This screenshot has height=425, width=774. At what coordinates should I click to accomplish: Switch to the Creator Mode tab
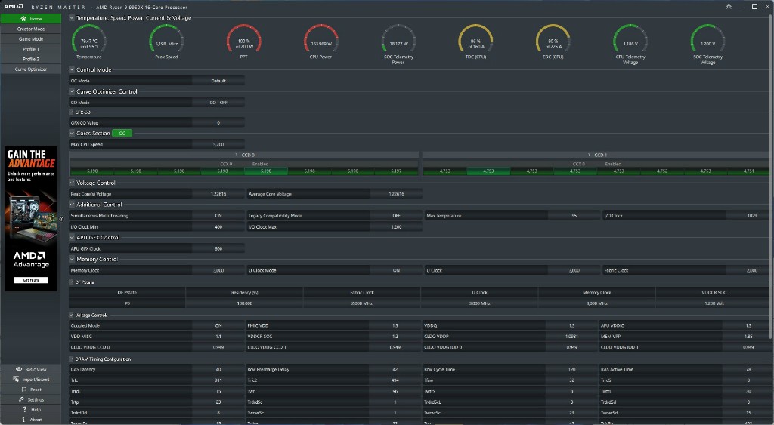coord(31,29)
